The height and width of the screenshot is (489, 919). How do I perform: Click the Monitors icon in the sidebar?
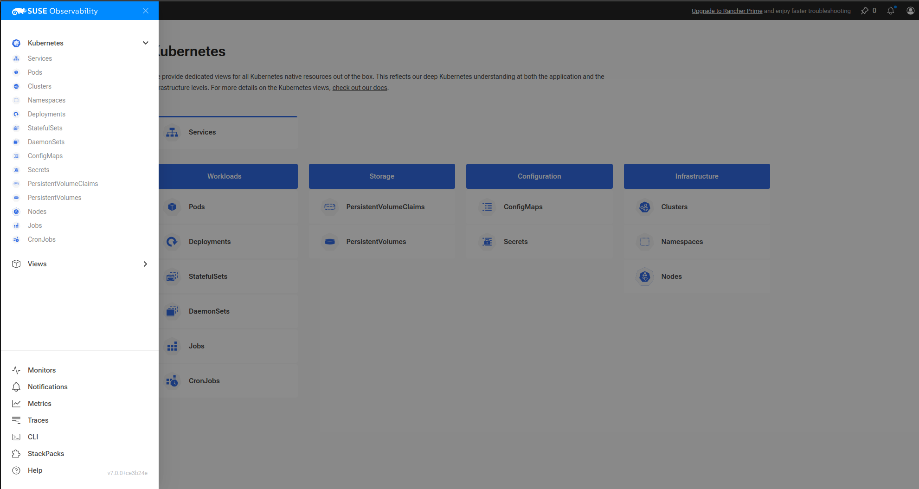(x=16, y=370)
